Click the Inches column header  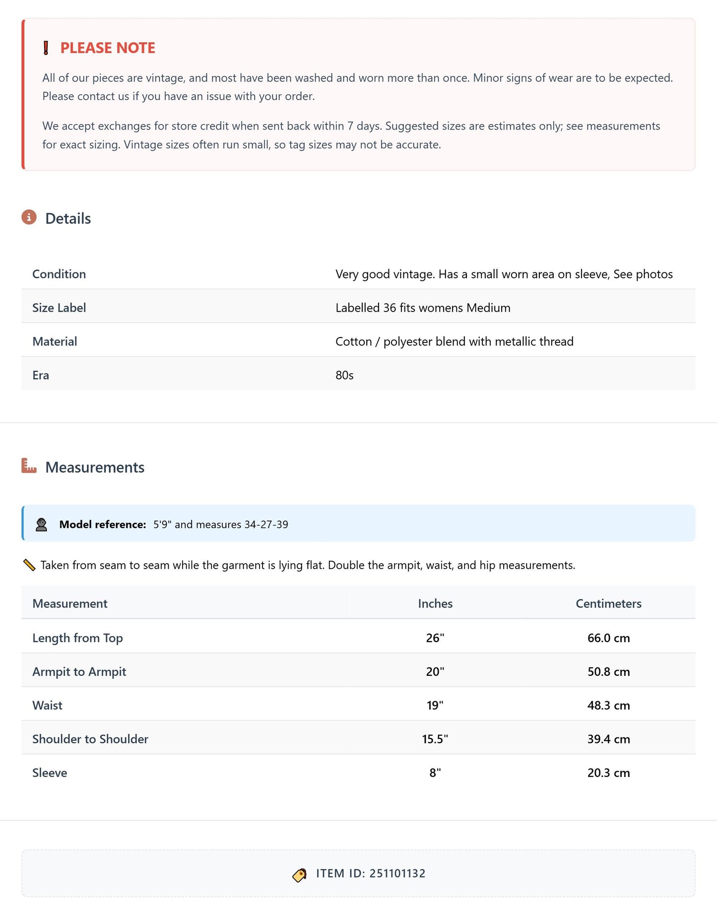[435, 603]
